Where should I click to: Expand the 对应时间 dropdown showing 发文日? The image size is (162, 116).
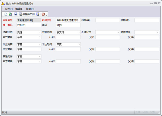(x=79, y=32)
